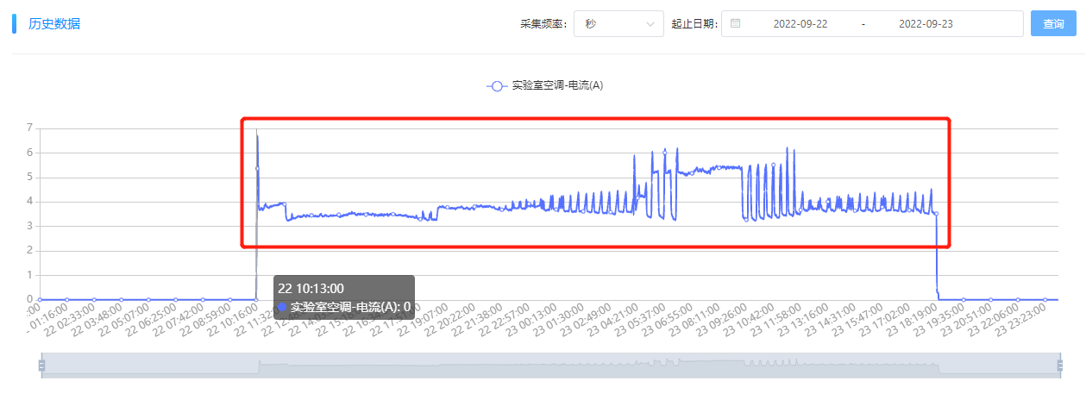The image size is (1086, 400).
Task: Open the 秒 frequency select box
Action: coord(618,24)
